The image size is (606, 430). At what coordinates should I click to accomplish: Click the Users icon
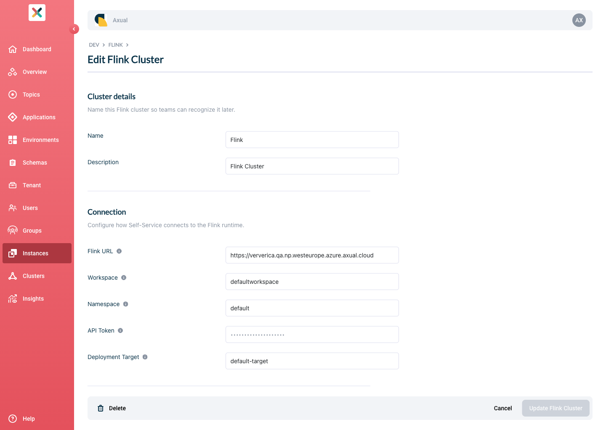[13, 208]
